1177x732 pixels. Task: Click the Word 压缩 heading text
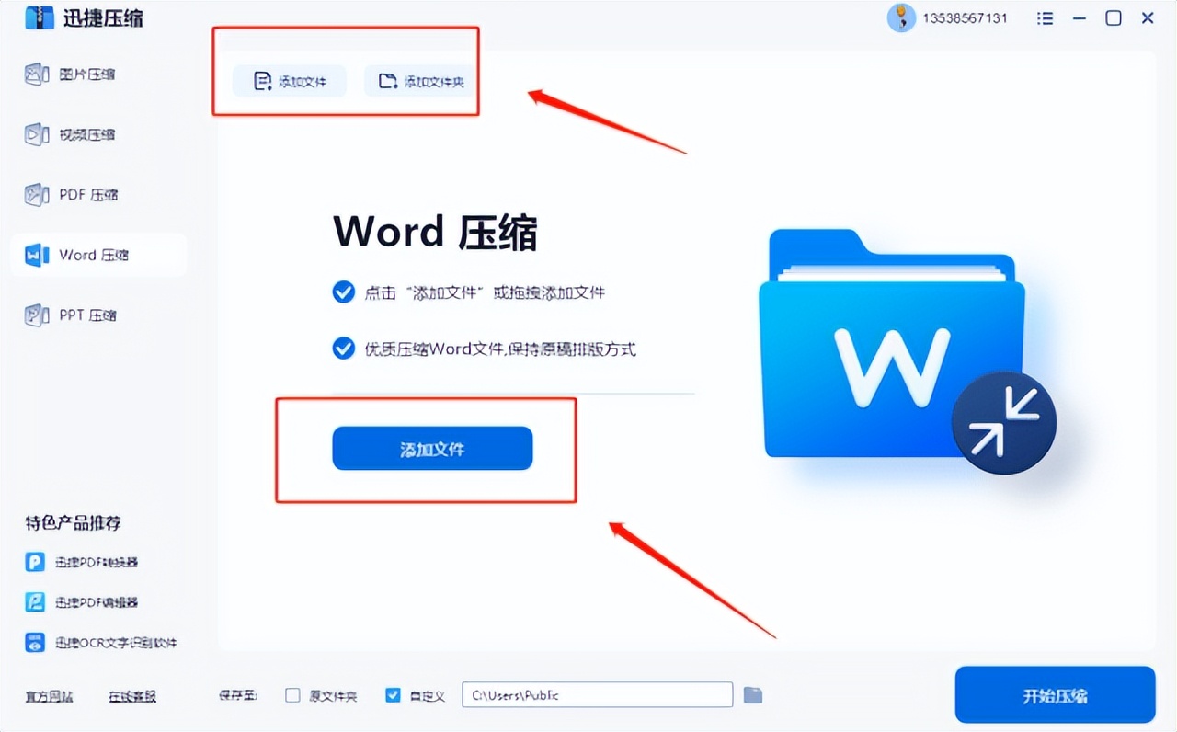[x=435, y=232]
